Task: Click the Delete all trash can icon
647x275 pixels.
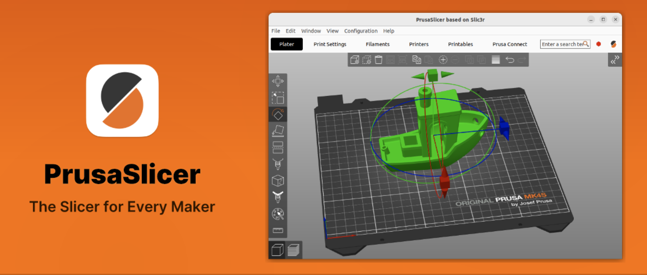Action: coord(379,60)
